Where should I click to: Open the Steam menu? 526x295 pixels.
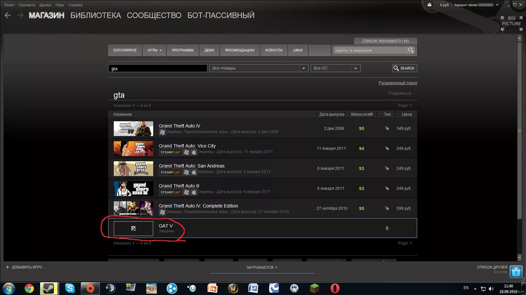coord(9,5)
